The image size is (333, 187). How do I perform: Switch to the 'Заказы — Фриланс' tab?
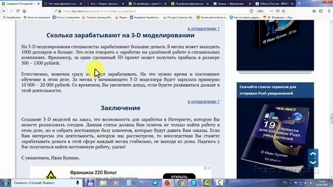point(232,4)
